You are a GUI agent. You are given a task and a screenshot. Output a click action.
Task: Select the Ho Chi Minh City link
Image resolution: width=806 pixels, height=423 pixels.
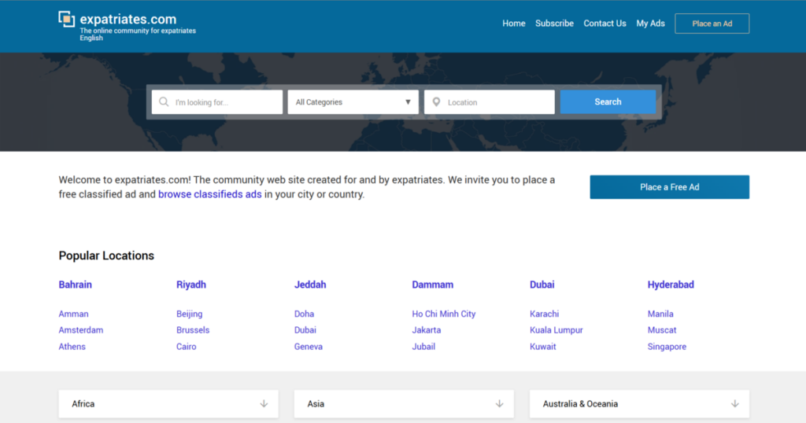[x=444, y=314]
